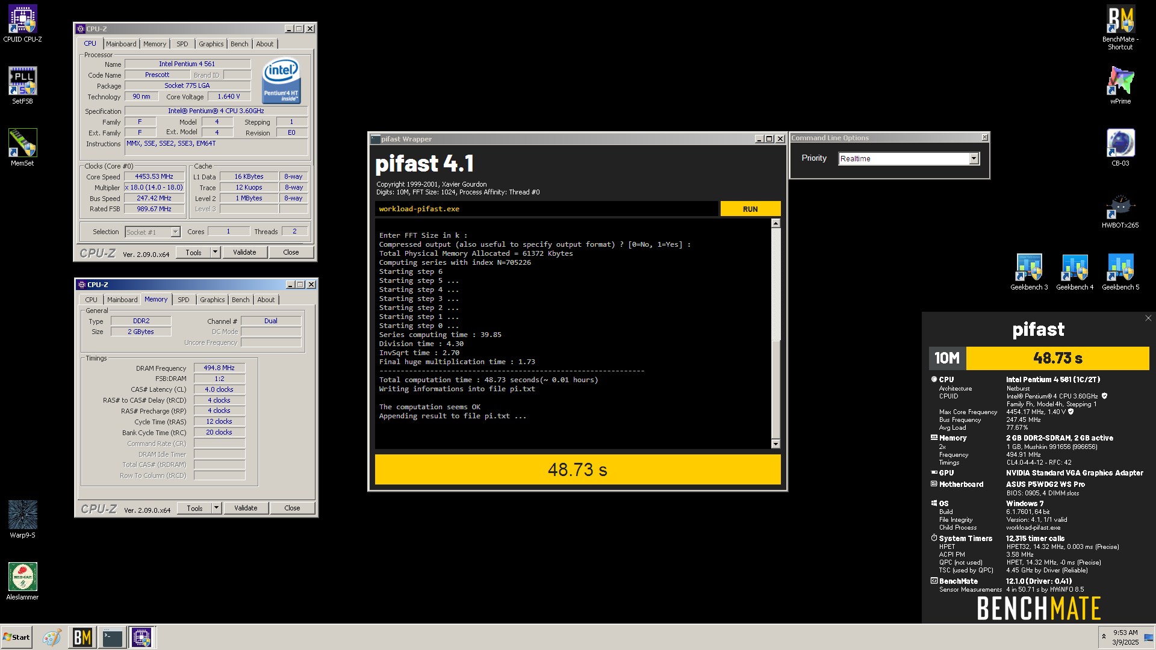Open the CPUID CPU-Z desktop icon

pos(22,24)
